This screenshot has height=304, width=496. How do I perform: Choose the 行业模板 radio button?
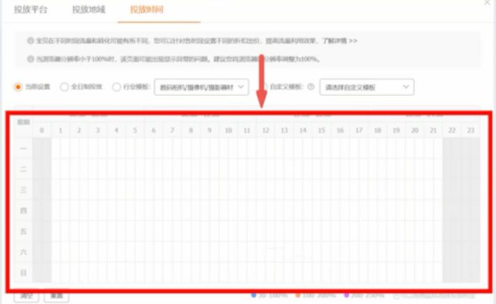(x=115, y=87)
